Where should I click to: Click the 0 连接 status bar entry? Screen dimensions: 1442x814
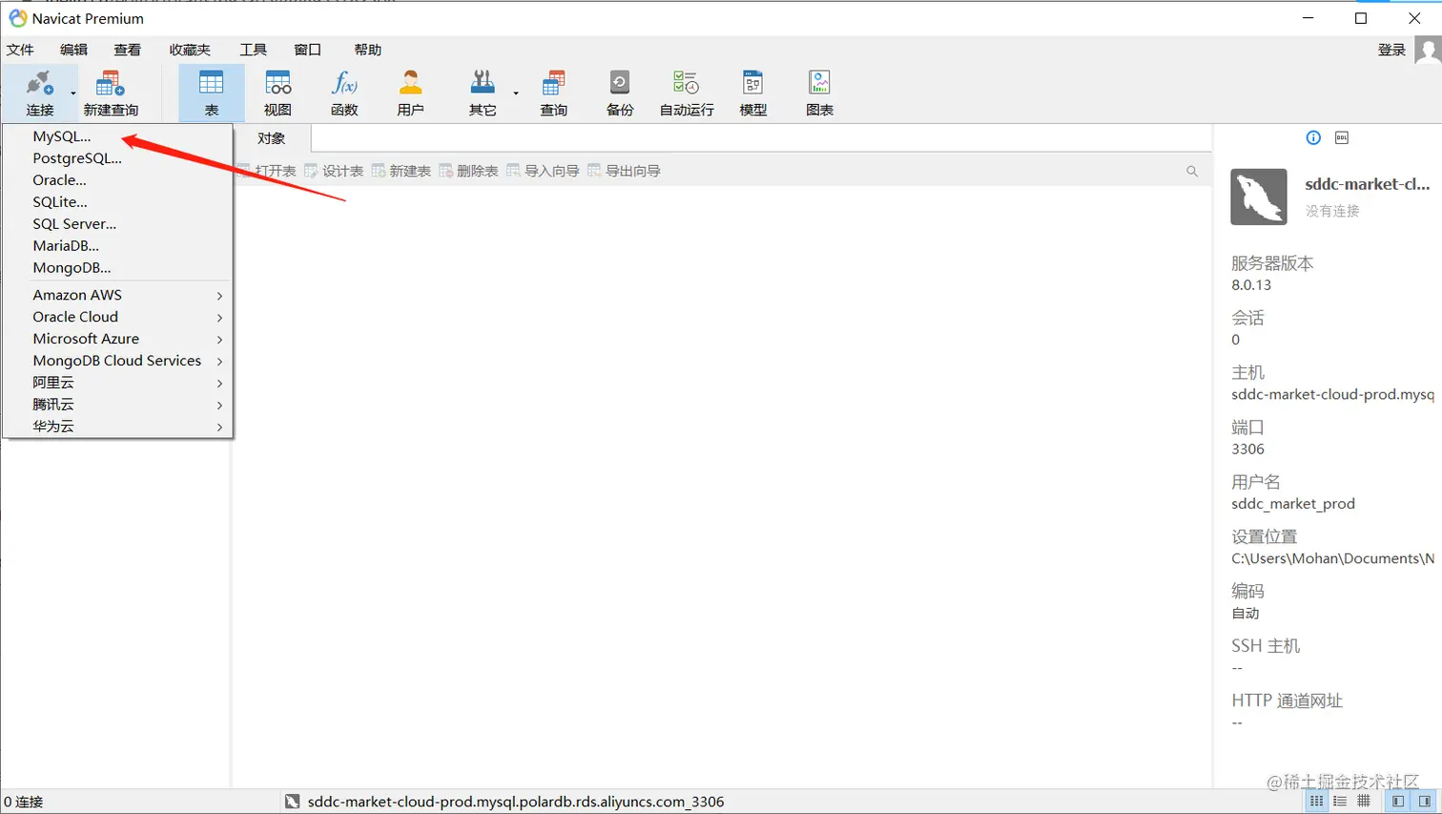tap(24, 802)
